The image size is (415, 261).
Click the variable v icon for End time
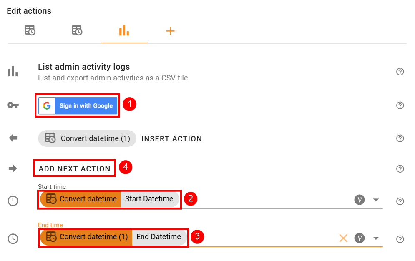click(x=360, y=238)
